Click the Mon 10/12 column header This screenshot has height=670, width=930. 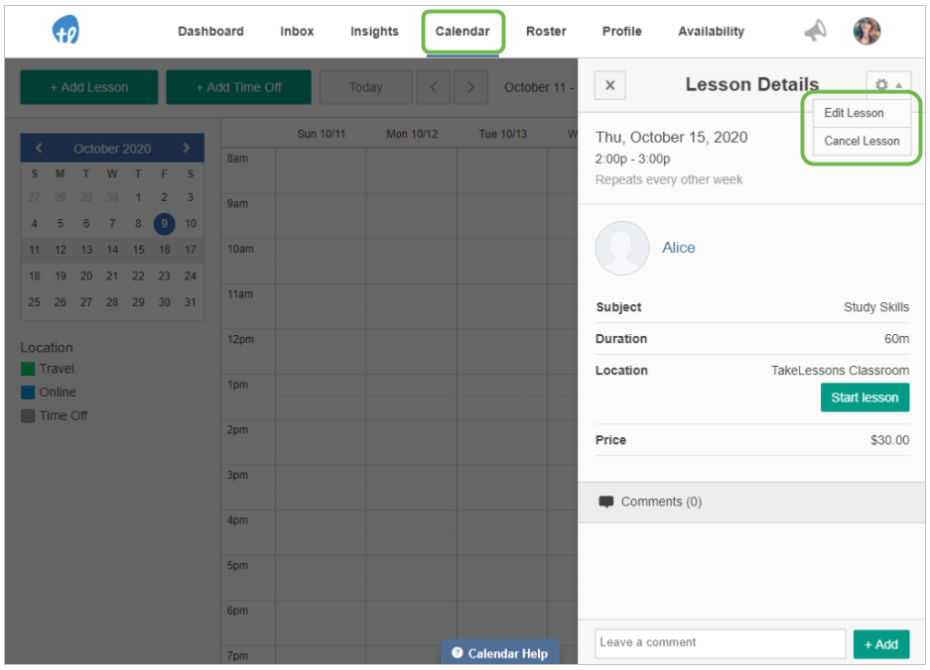click(412, 134)
